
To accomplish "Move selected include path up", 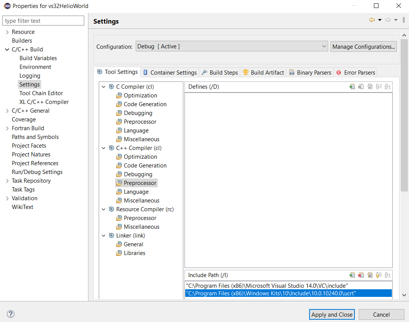I will click(379, 275).
